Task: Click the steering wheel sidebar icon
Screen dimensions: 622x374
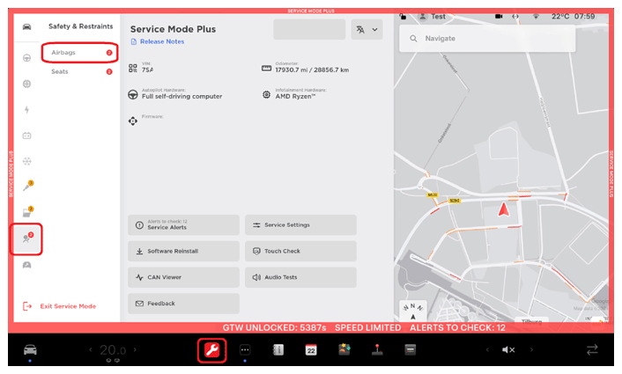Action: point(27,57)
